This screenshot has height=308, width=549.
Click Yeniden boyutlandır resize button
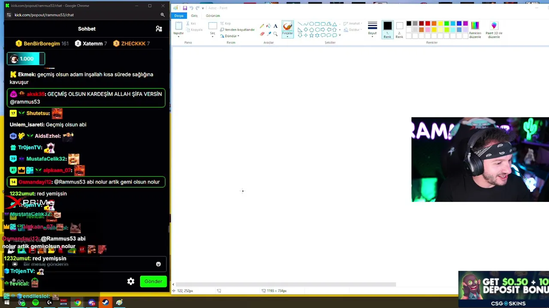point(237,30)
